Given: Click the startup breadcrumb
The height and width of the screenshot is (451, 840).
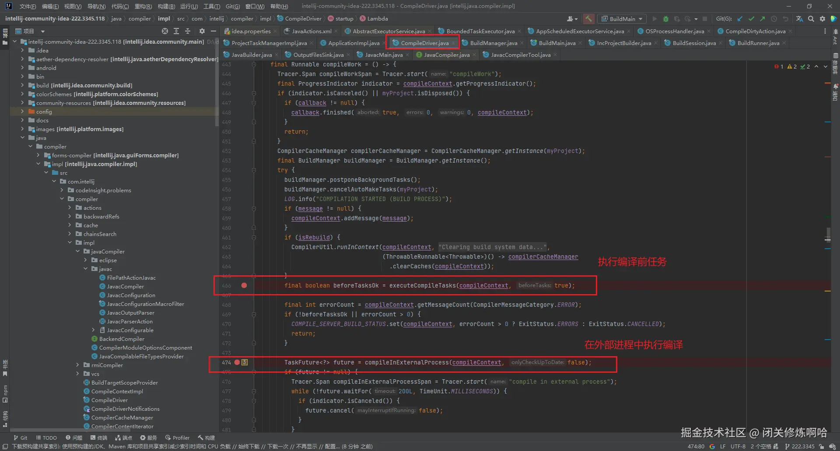Looking at the screenshot, I should click(341, 19).
